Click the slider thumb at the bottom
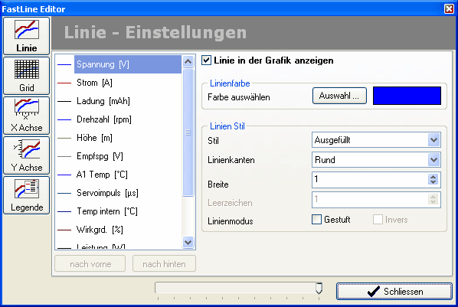458x307 pixels. [x=319, y=288]
